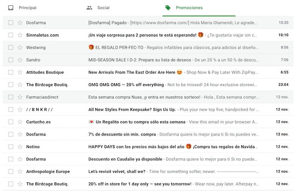The height and width of the screenshot is (191, 294).
Task: Star the Farmaciasdirect email
Action: [x=20, y=97]
